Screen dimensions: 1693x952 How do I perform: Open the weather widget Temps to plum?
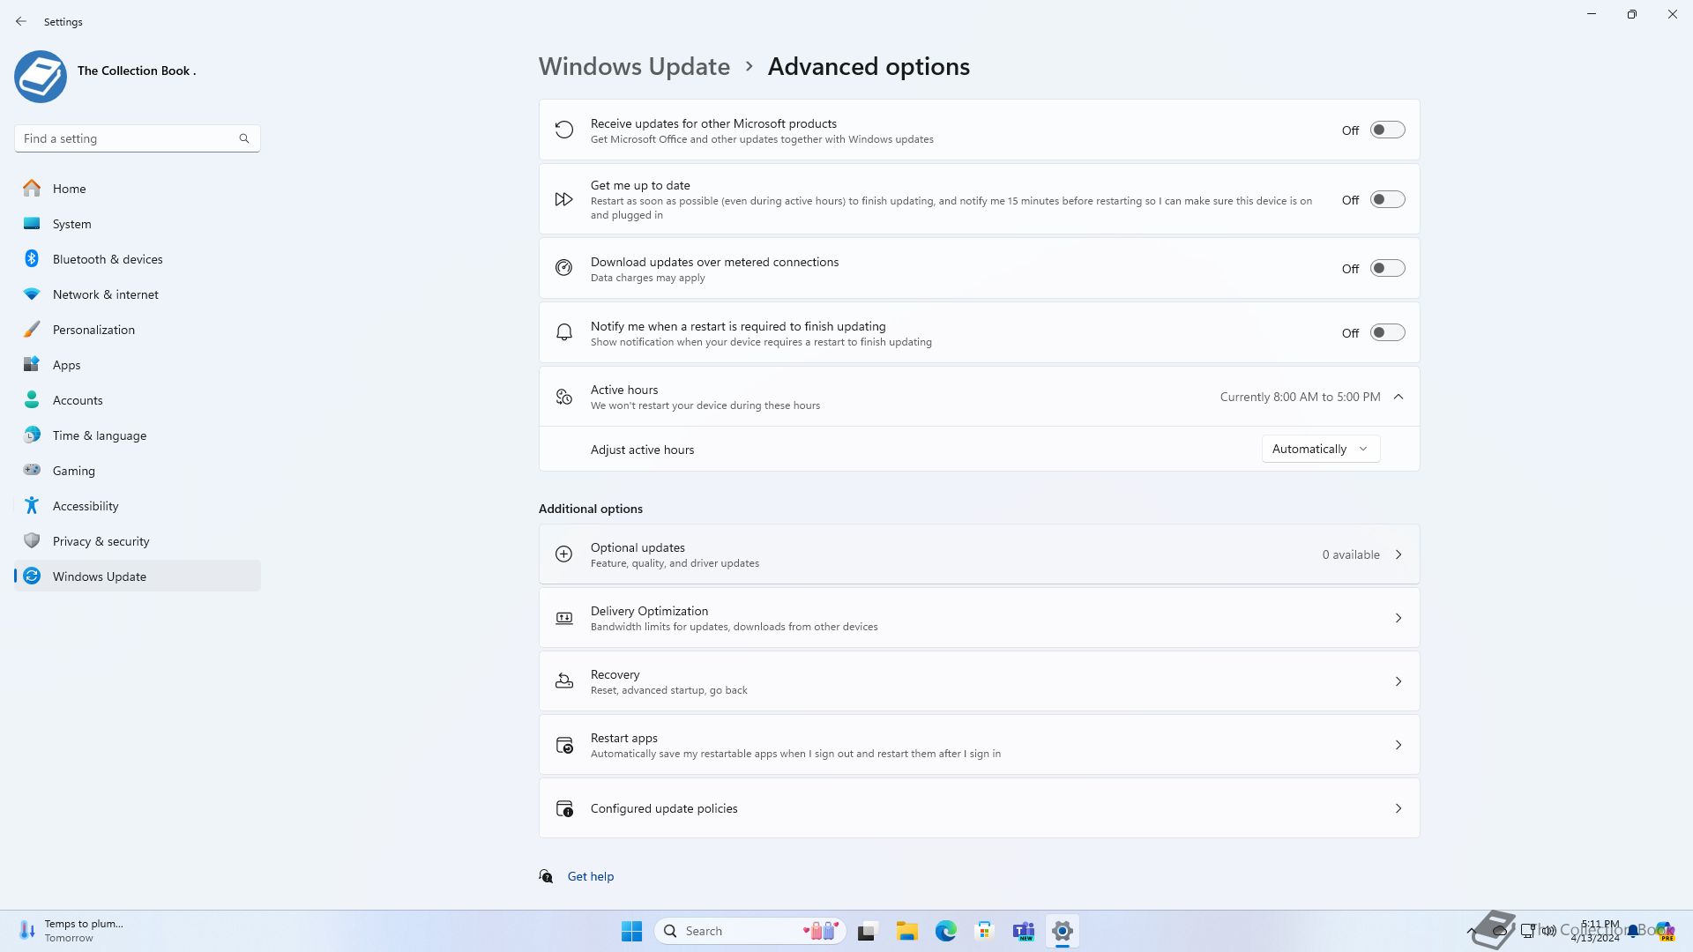[71, 931]
